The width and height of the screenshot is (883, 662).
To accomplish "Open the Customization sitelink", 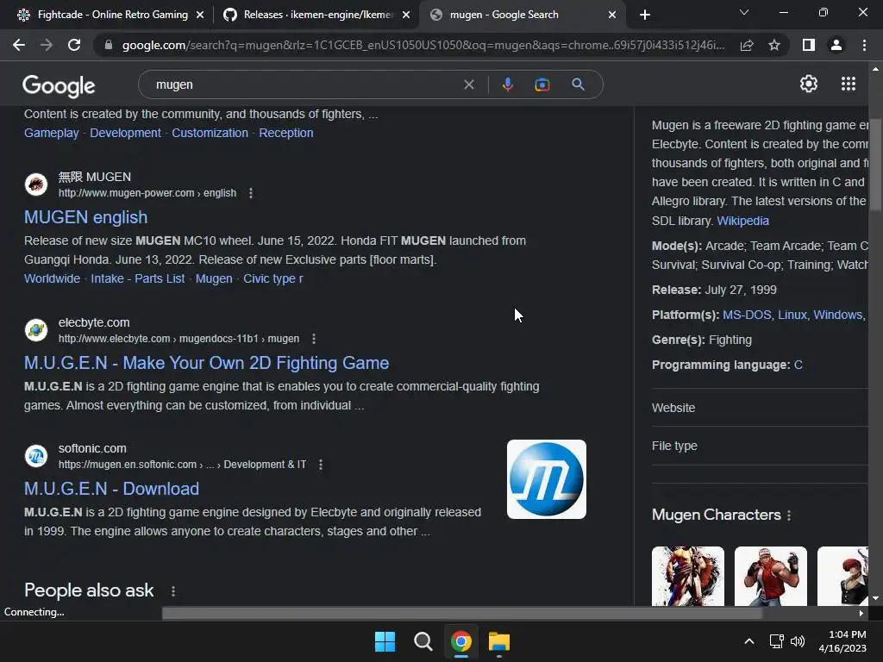I will pos(210,134).
